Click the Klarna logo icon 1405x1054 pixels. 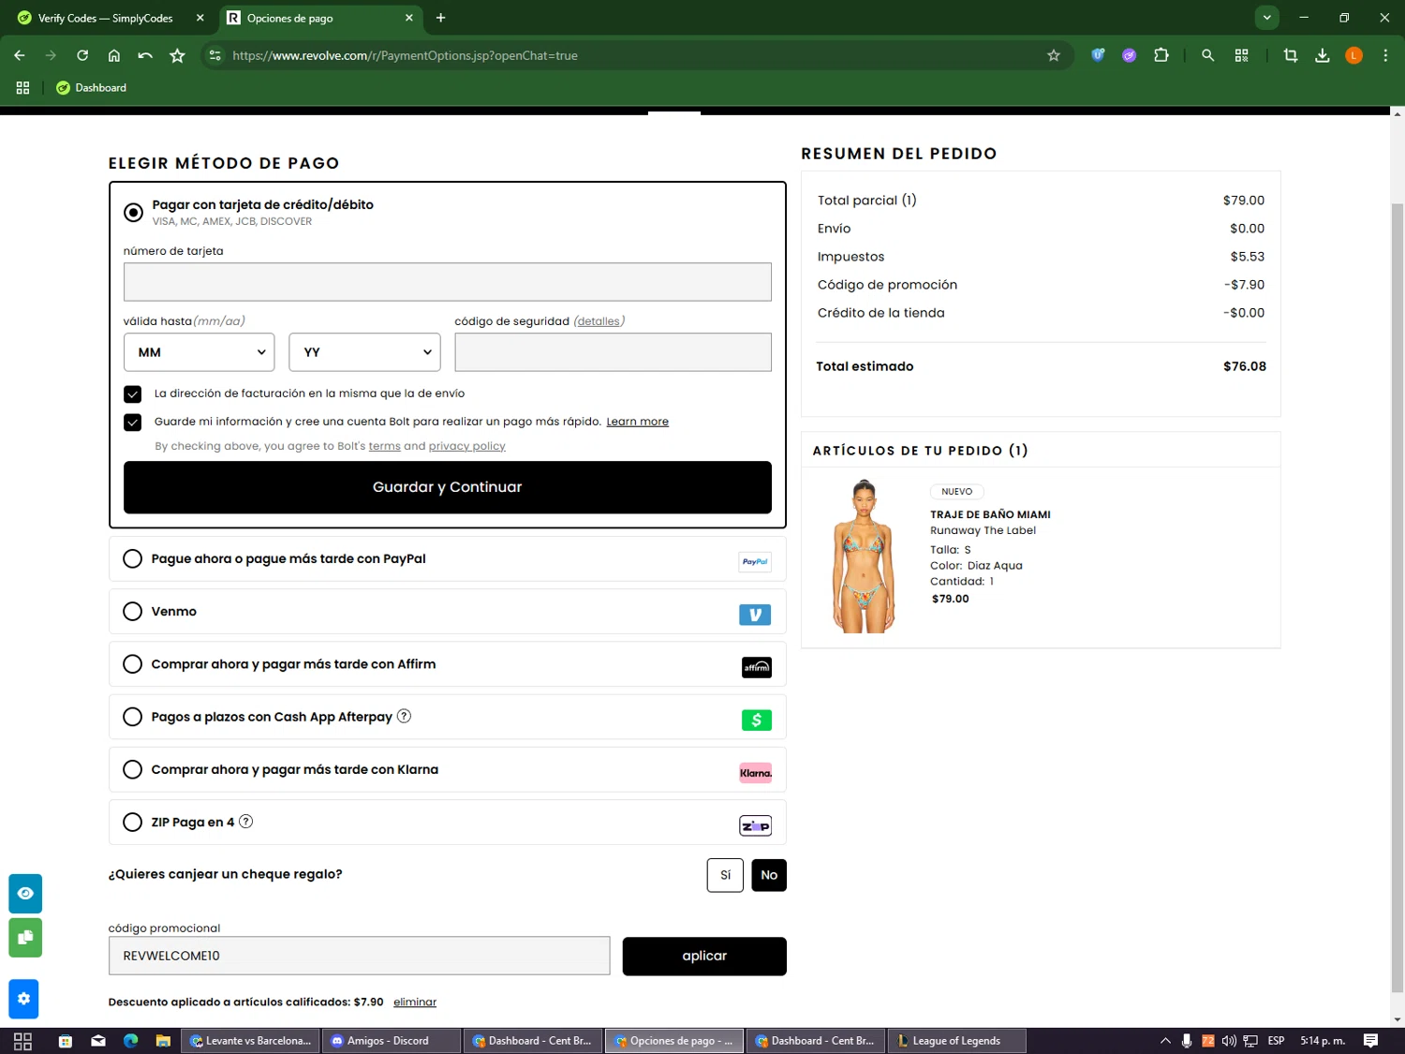(x=756, y=773)
